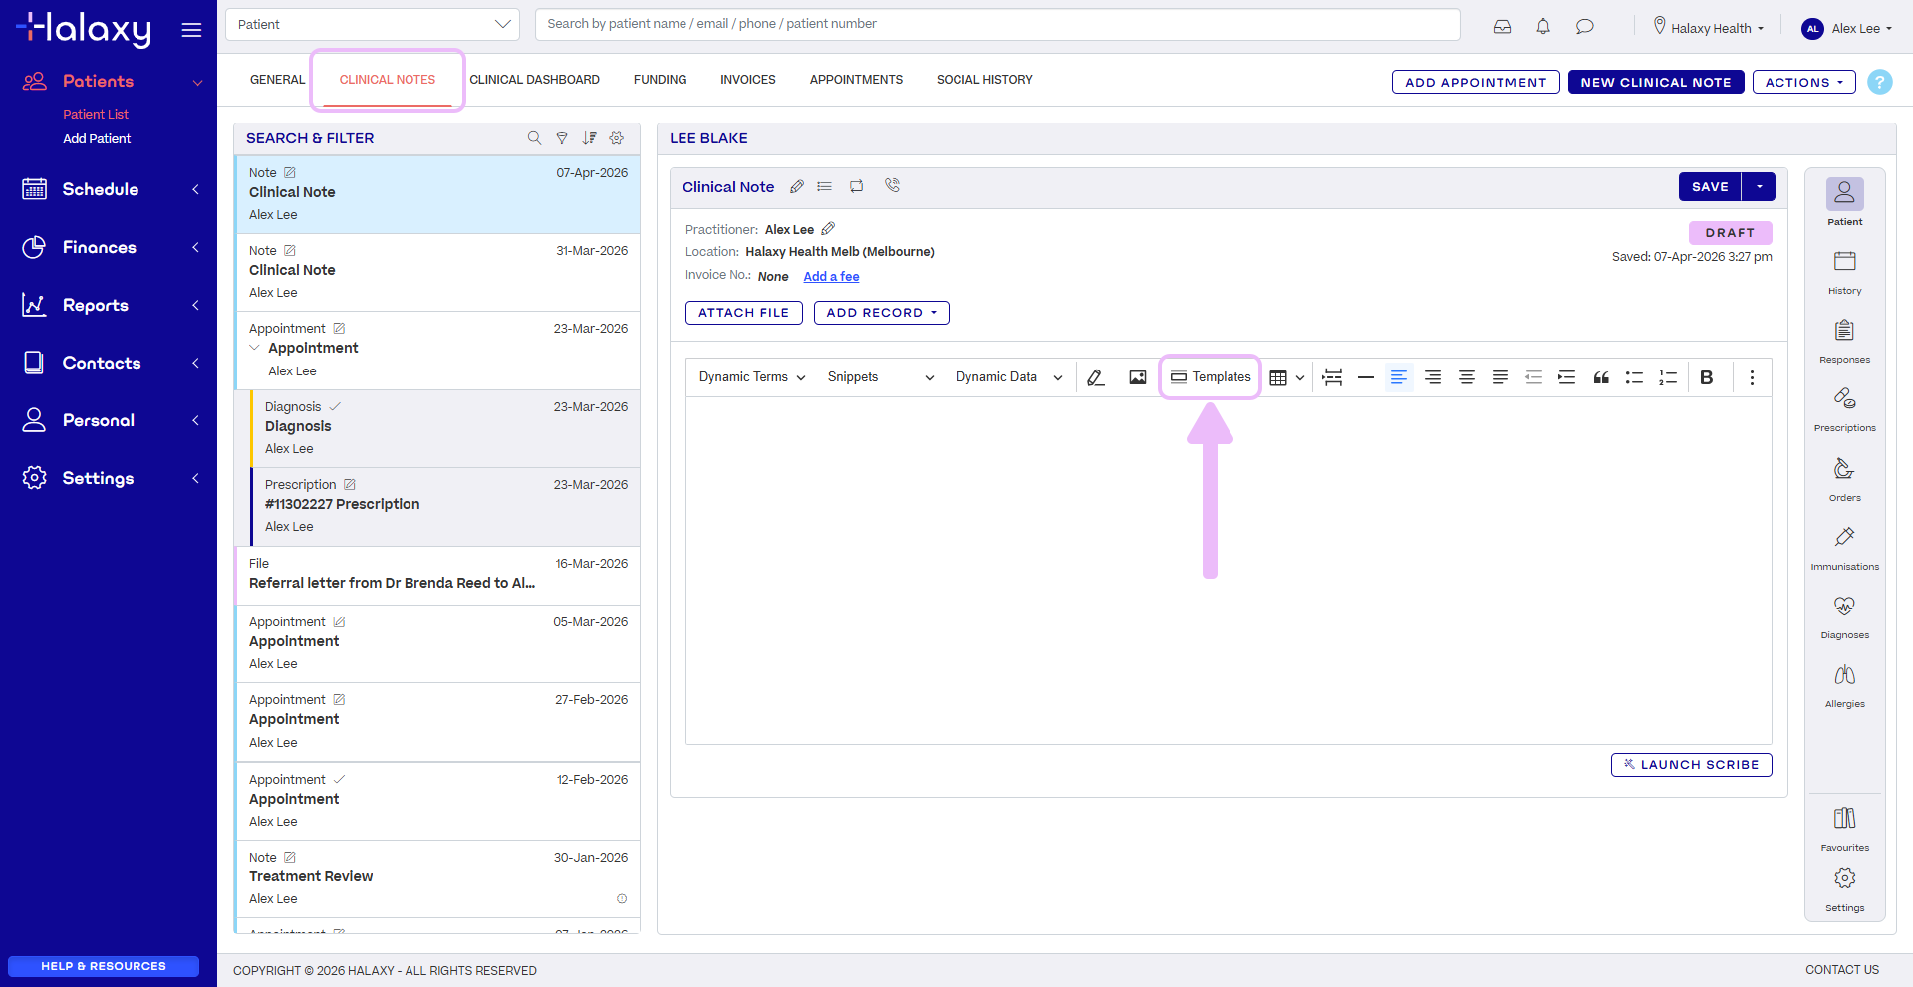This screenshot has height=987, width=1913.
Task: Open the History side panel
Action: pyautogui.click(x=1845, y=271)
